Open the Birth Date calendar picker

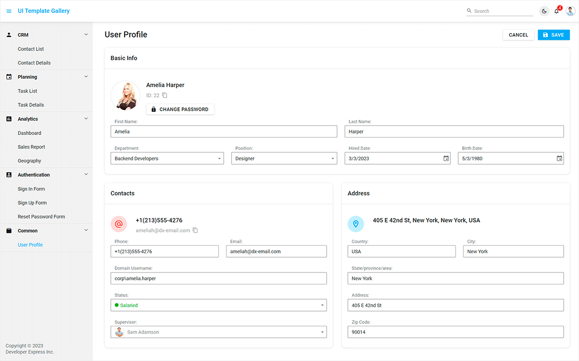[x=559, y=159]
